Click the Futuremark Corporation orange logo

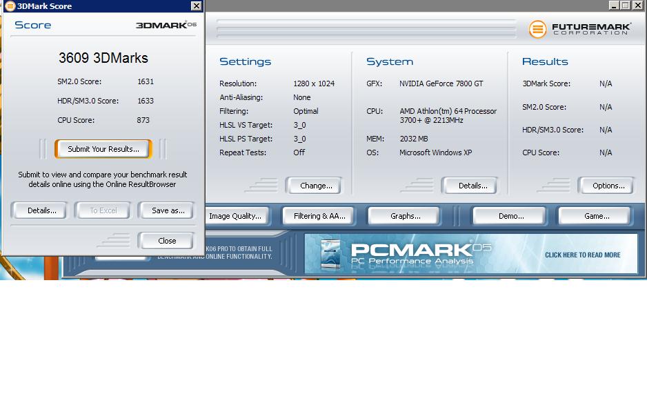click(x=537, y=29)
